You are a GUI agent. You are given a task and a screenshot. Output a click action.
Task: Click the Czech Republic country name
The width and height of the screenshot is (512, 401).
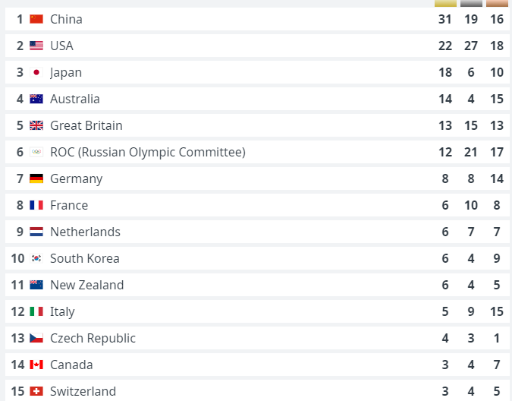coord(93,338)
